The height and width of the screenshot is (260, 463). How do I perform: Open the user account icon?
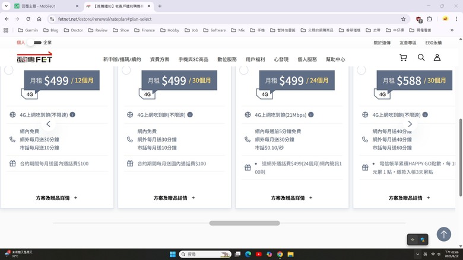[437, 57]
